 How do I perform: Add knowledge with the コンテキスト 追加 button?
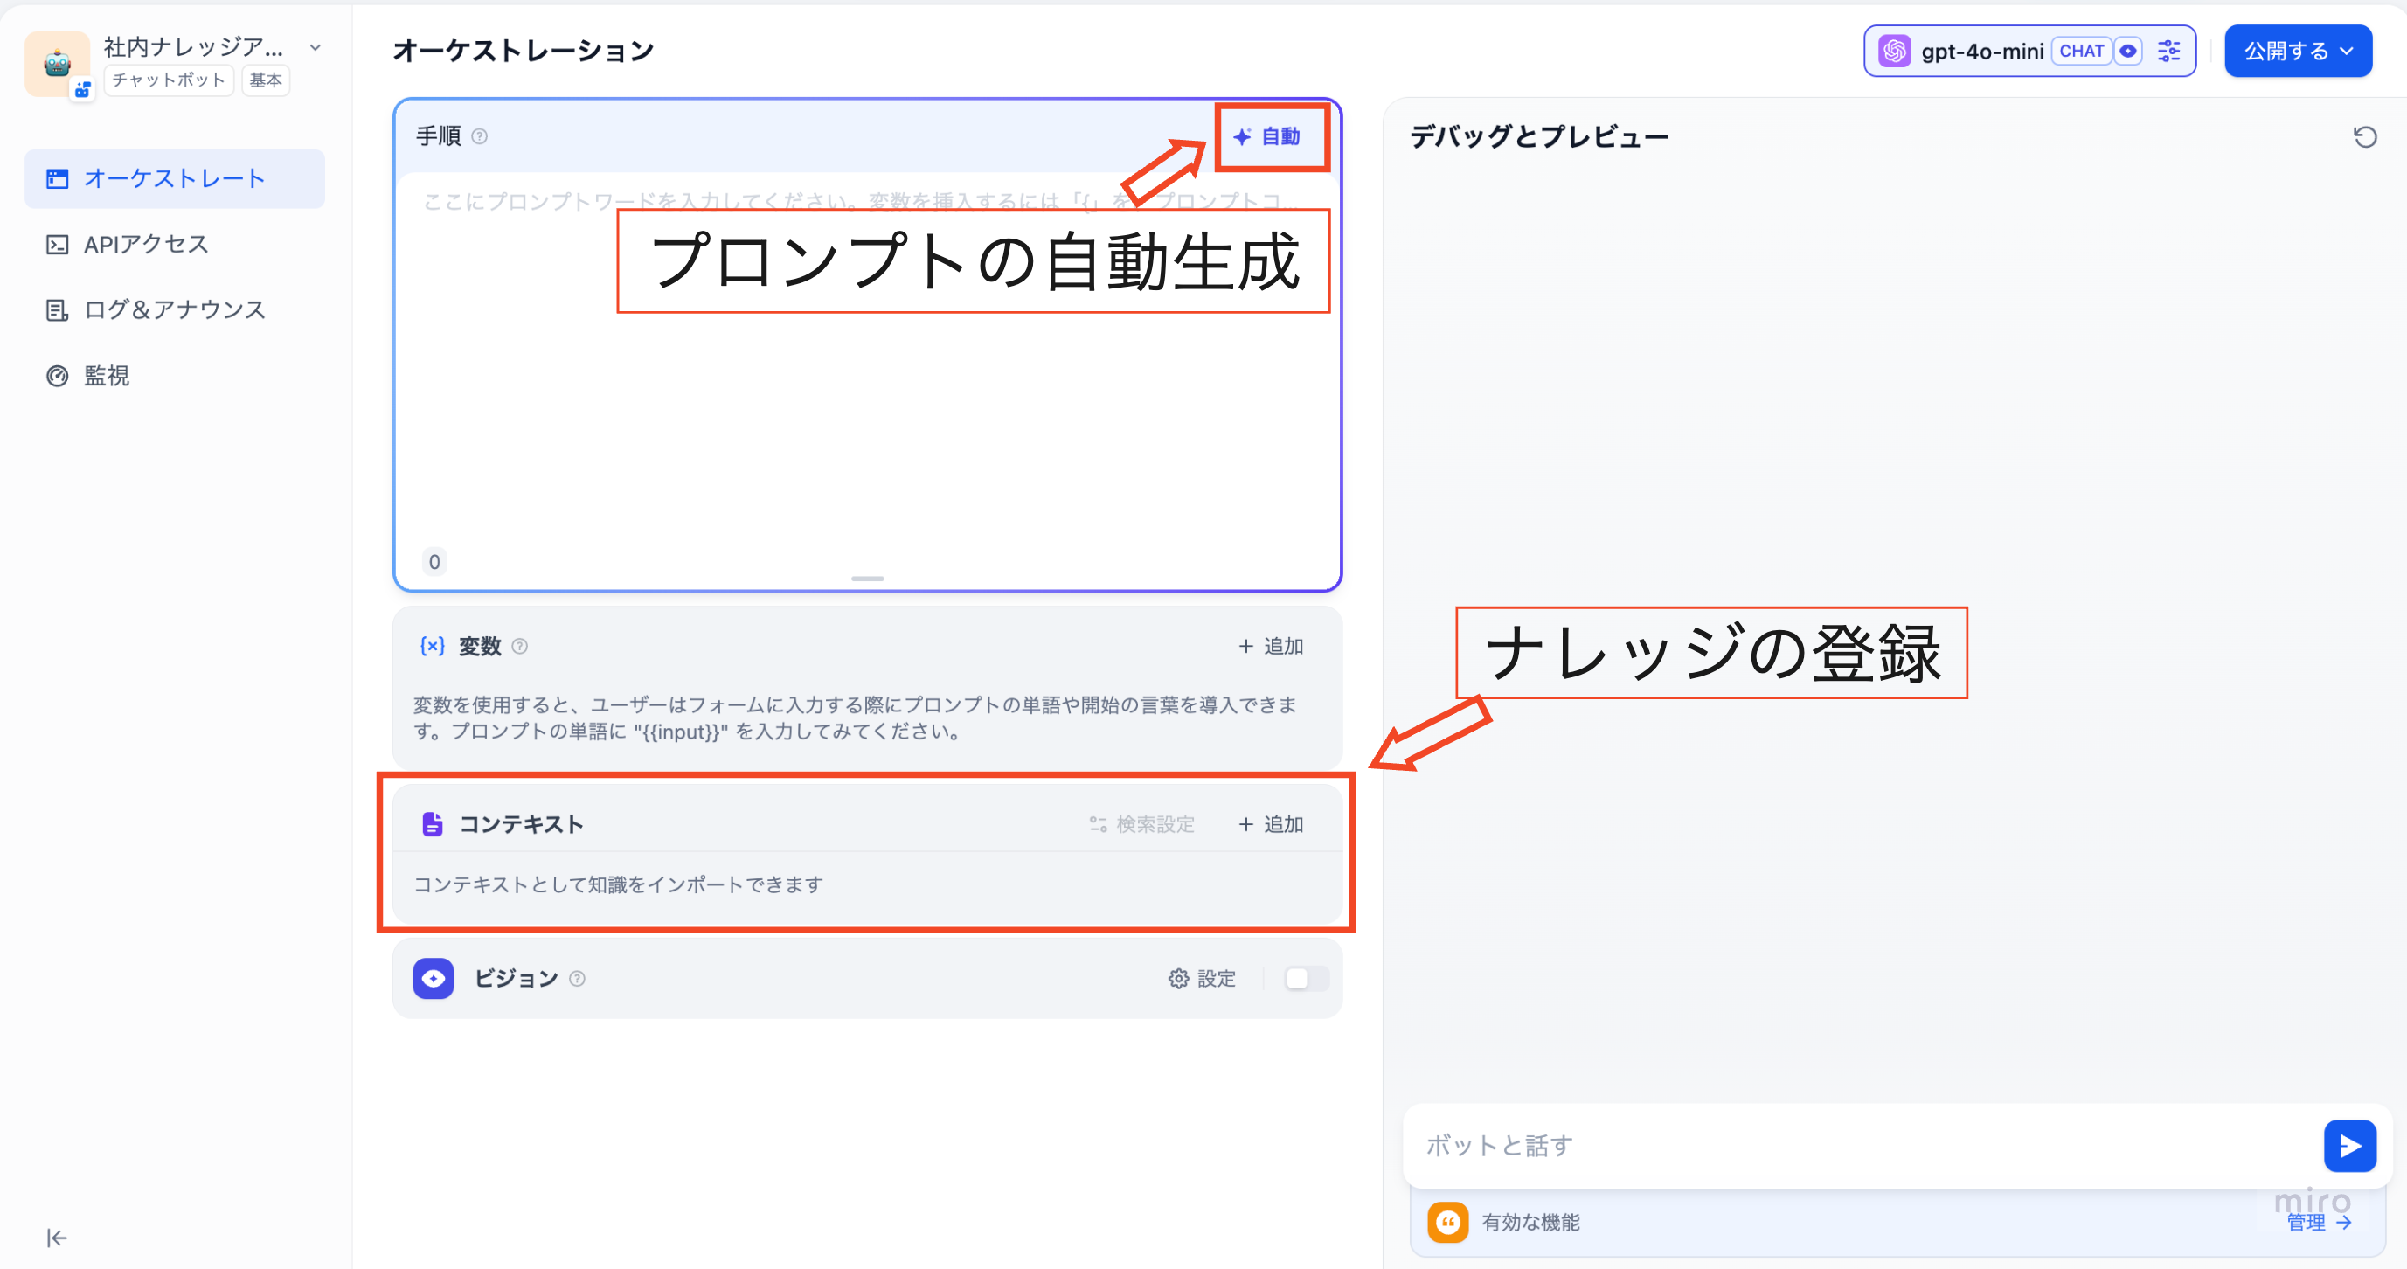click(x=1271, y=823)
